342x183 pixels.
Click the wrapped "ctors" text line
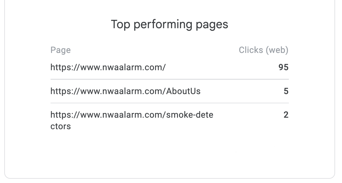point(61,126)
